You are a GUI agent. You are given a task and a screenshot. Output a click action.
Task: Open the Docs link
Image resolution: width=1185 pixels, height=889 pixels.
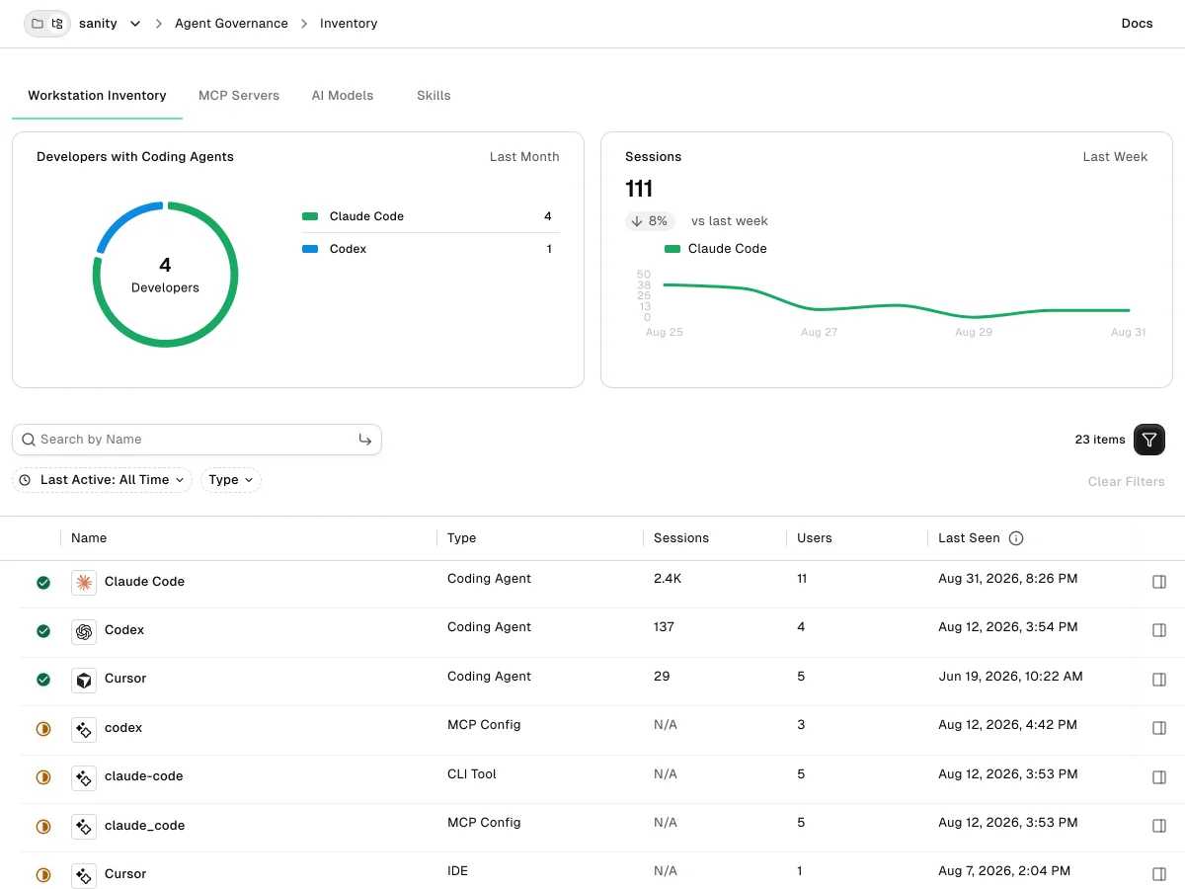point(1137,24)
